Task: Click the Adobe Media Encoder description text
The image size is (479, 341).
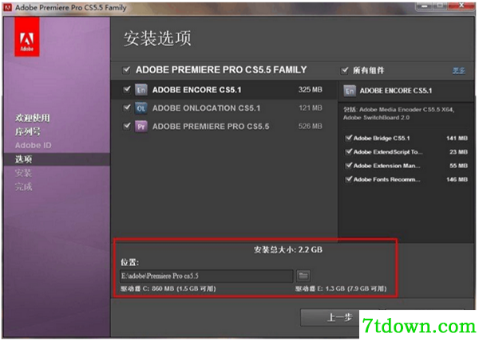Action: pyautogui.click(x=398, y=113)
